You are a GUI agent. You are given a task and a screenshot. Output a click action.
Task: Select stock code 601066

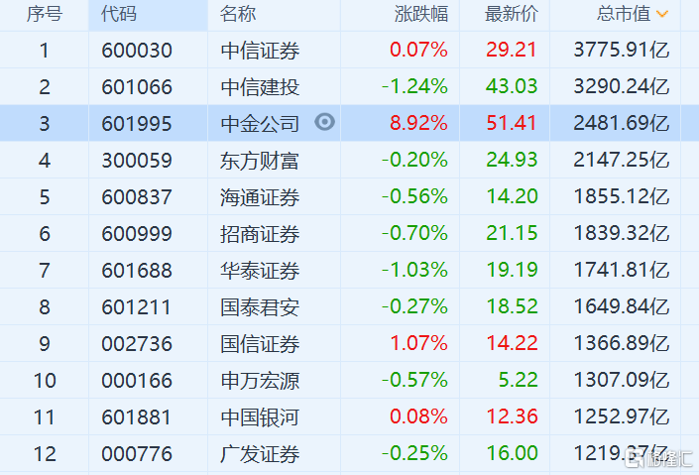[137, 87]
